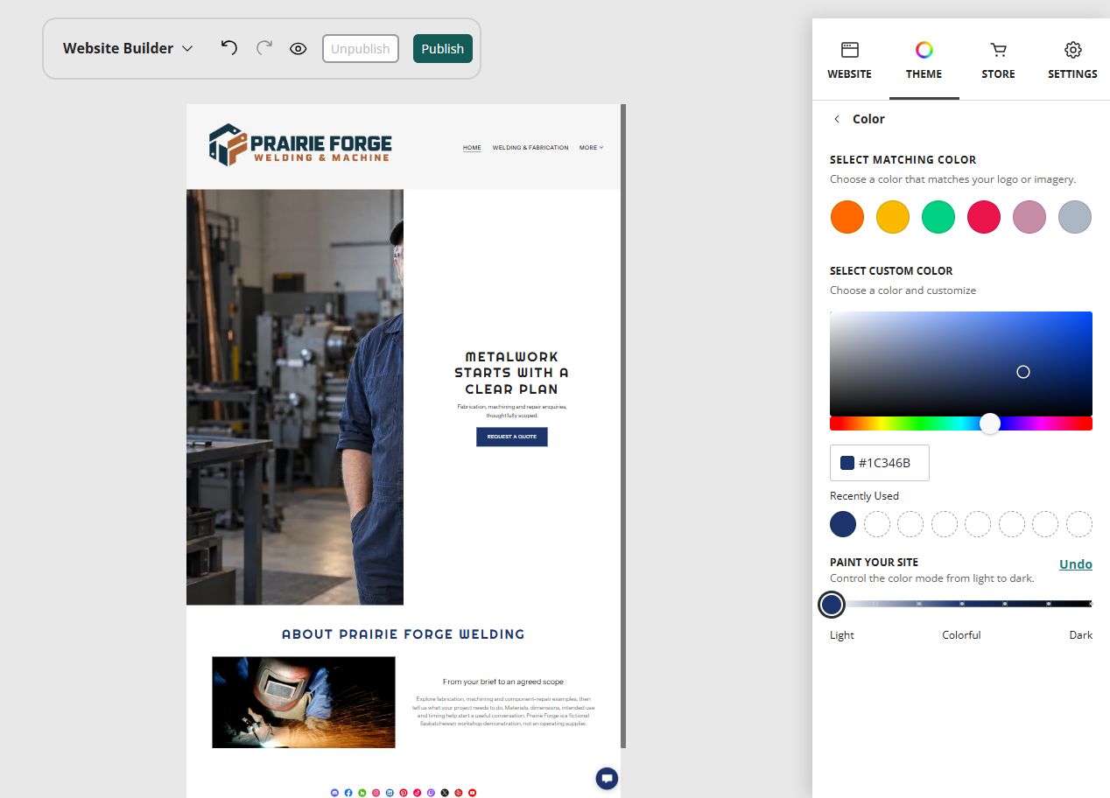Click the redo arrow in the toolbar
This screenshot has width=1110, height=798.
coord(263,47)
